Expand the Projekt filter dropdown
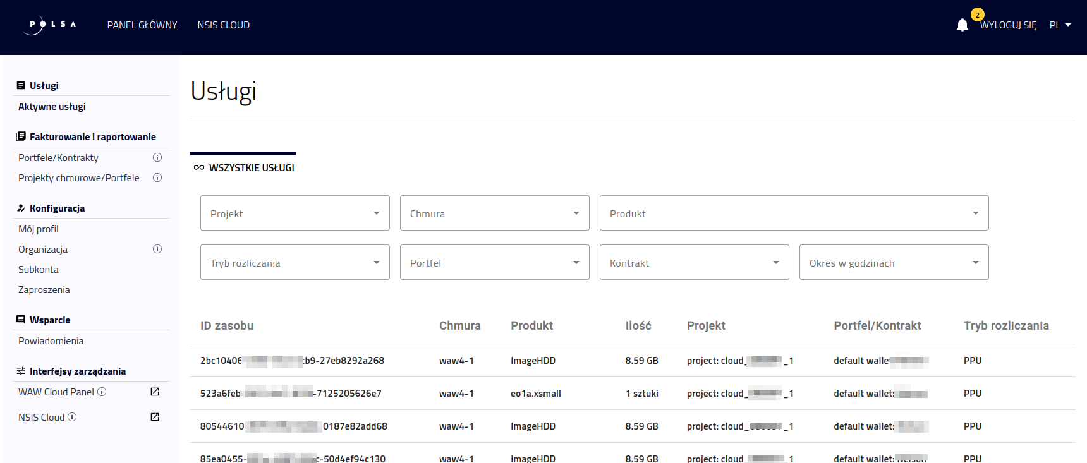 click(295, 213)
